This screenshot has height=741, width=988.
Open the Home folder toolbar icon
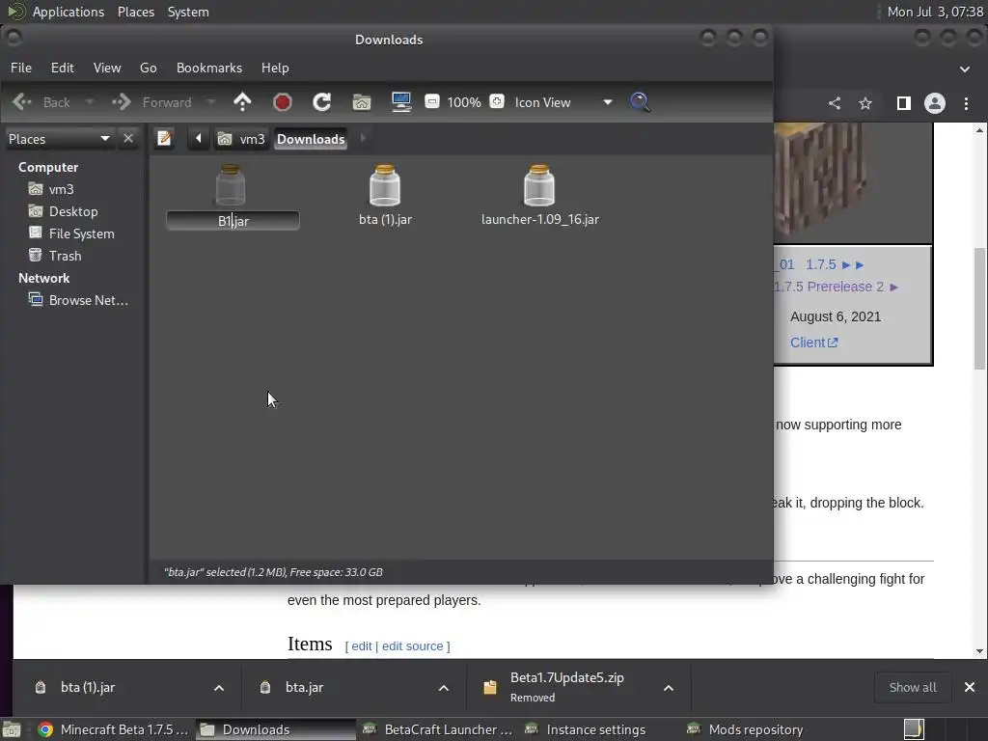point(362,102)
